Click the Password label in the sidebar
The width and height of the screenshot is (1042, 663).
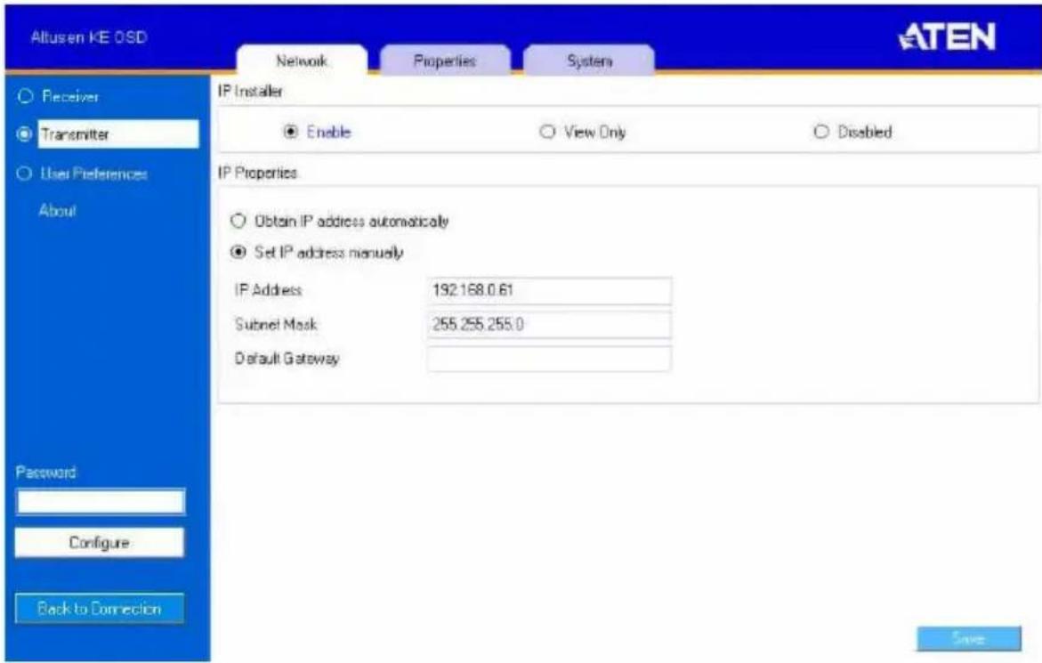coord(46,473)
